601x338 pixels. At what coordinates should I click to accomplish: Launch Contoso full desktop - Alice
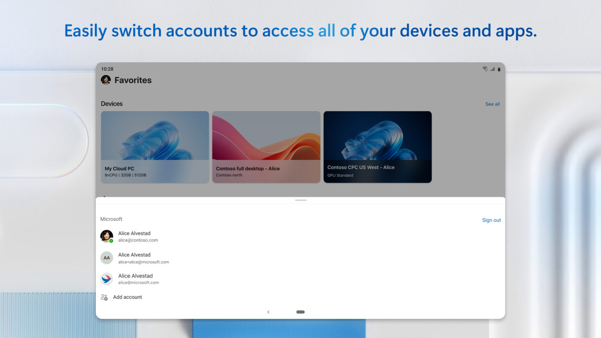click(266, 147)
